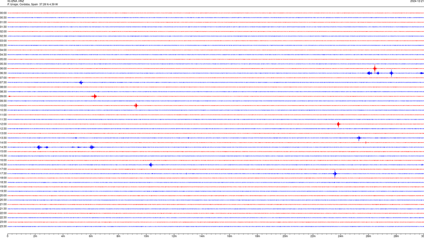
Task: Click the blue spike on the 17:30 trace near 24m
Action: (x=335, y=174)
